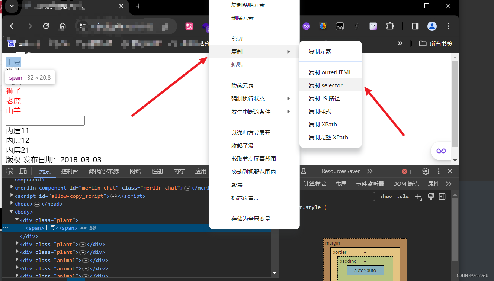The image size is (494, 281).
Task: Expand the merlin-chat component node
Action: [x=12, y=188]
